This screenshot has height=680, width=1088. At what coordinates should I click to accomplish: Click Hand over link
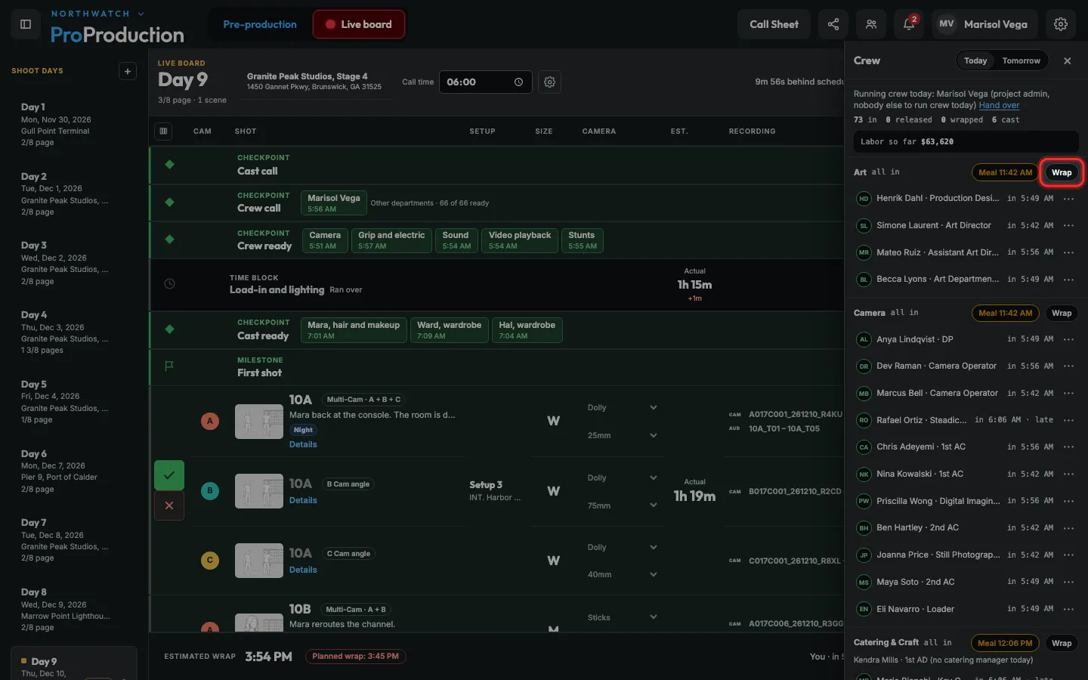pos(999,106)
